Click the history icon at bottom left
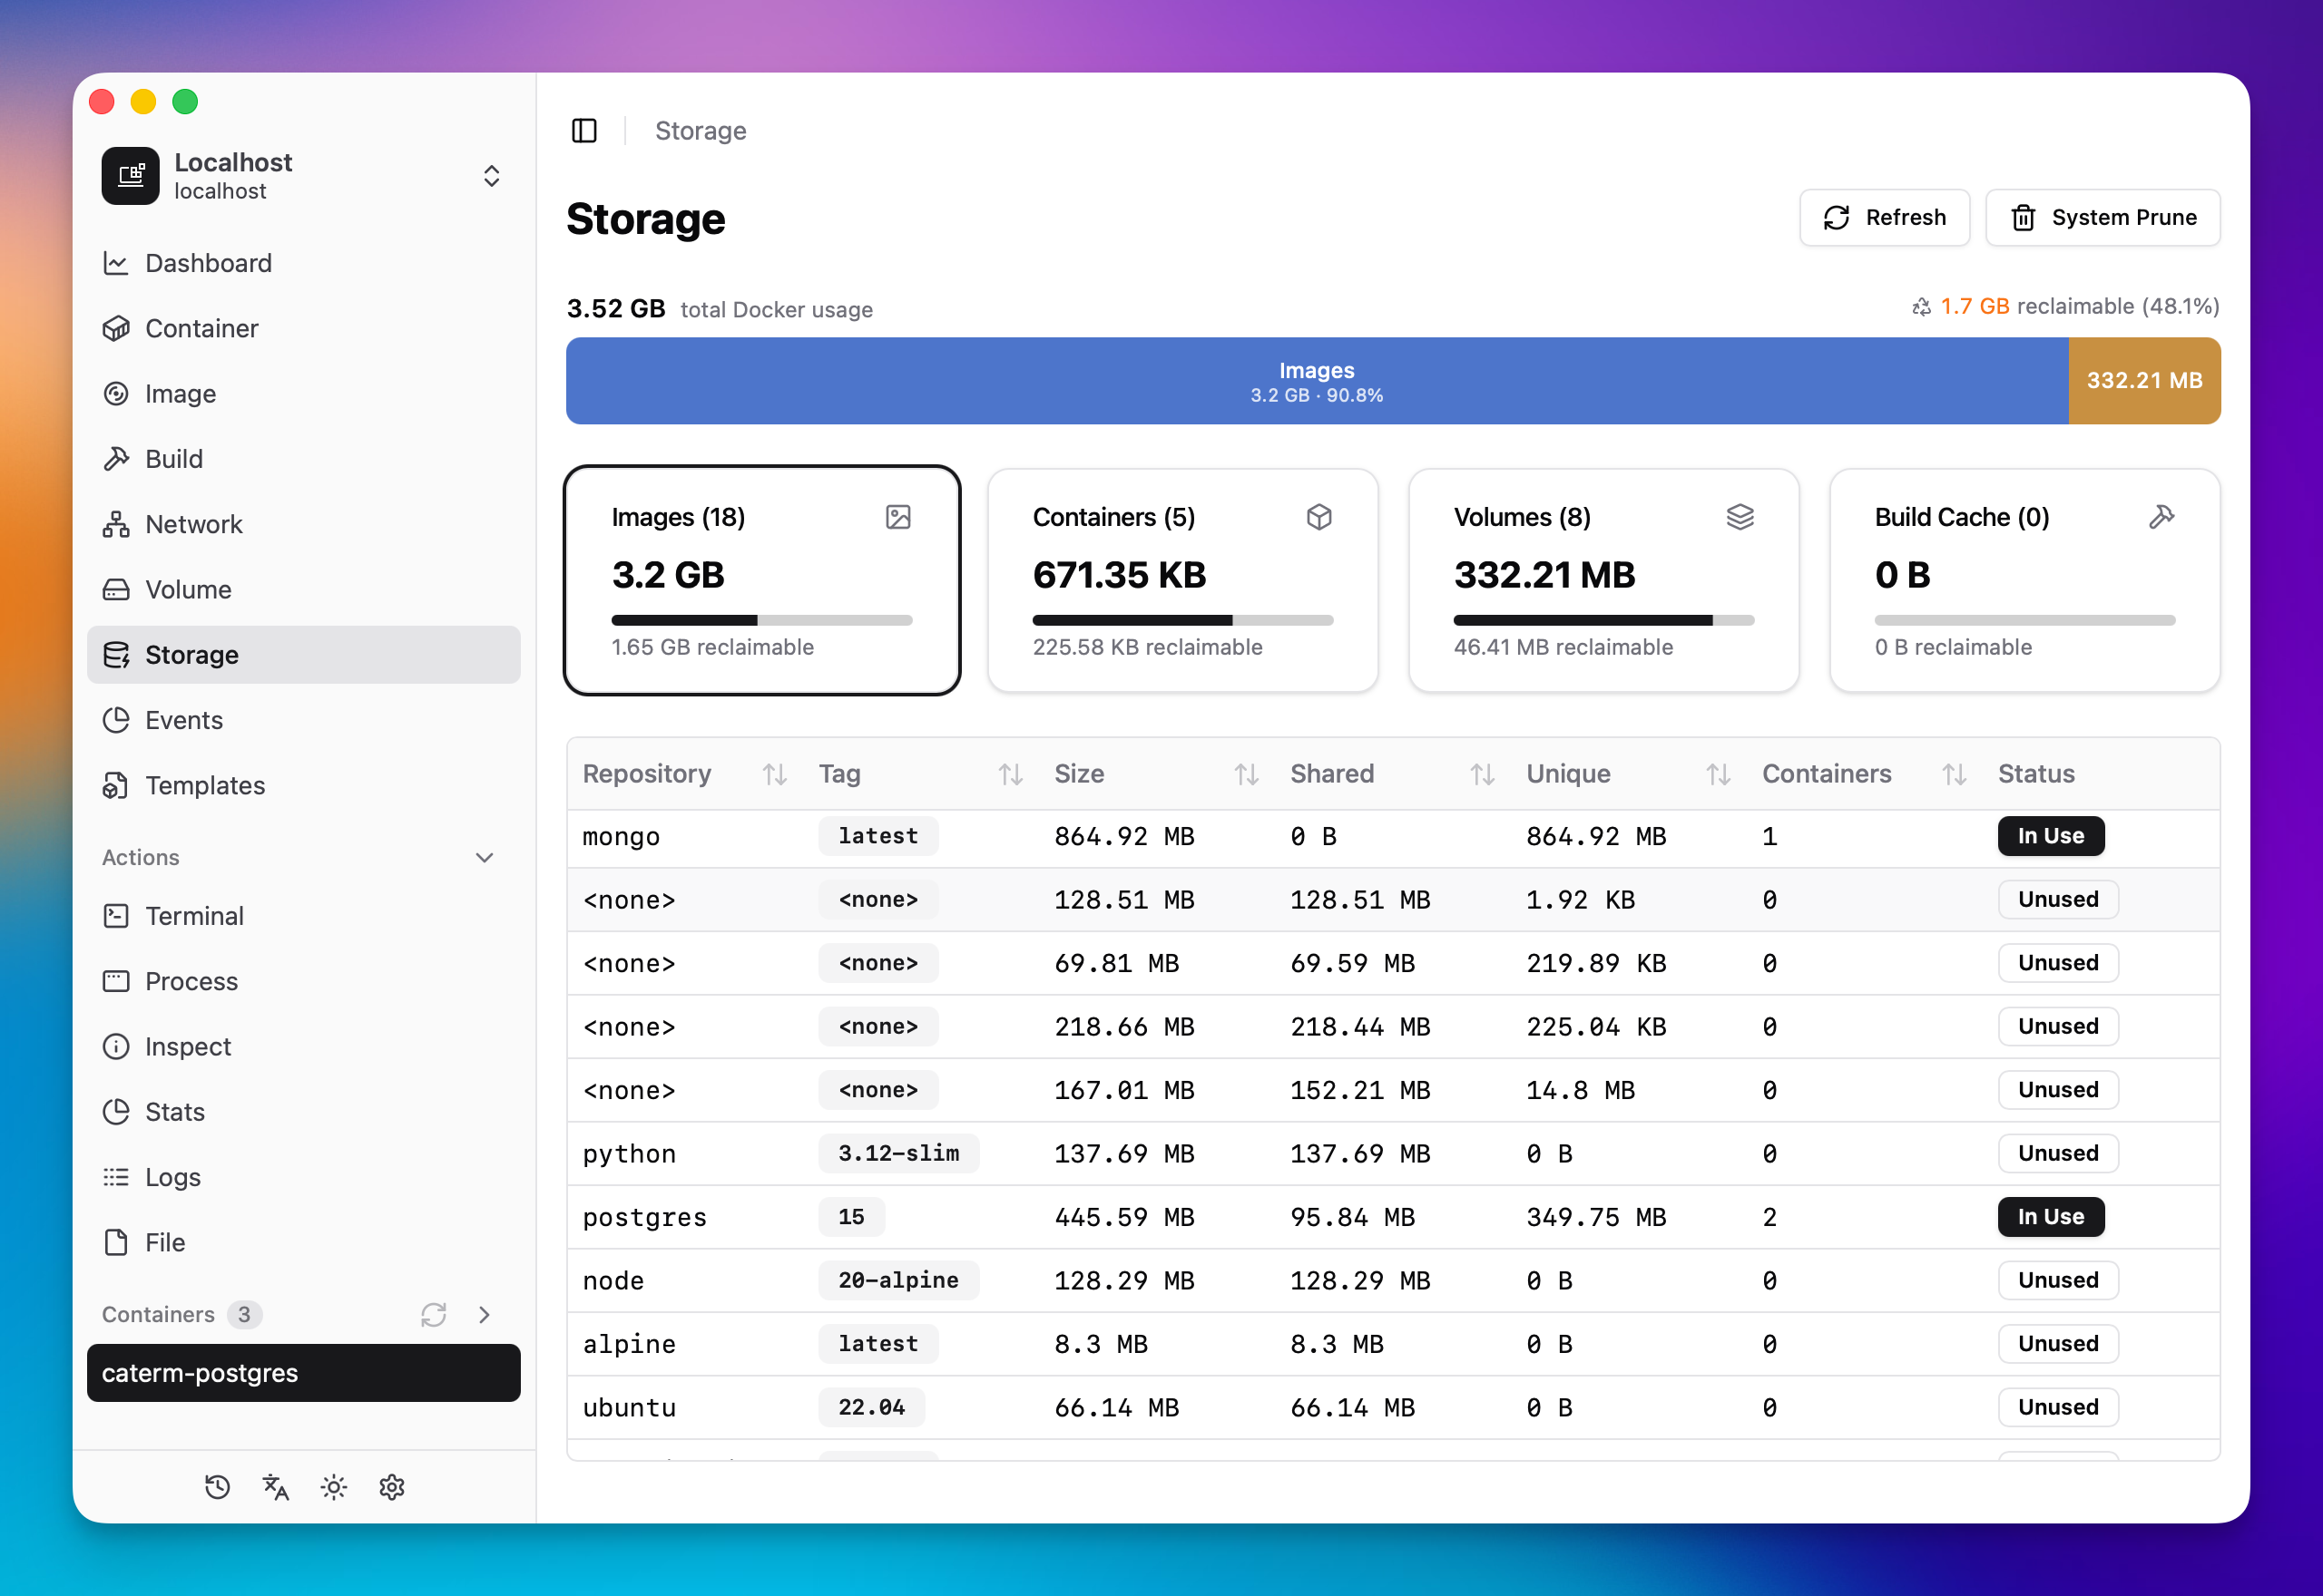 point(217,1487)
